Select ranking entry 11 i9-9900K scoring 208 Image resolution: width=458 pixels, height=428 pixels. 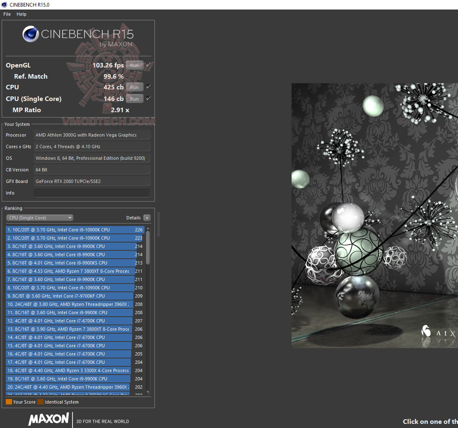pos(75,313)
